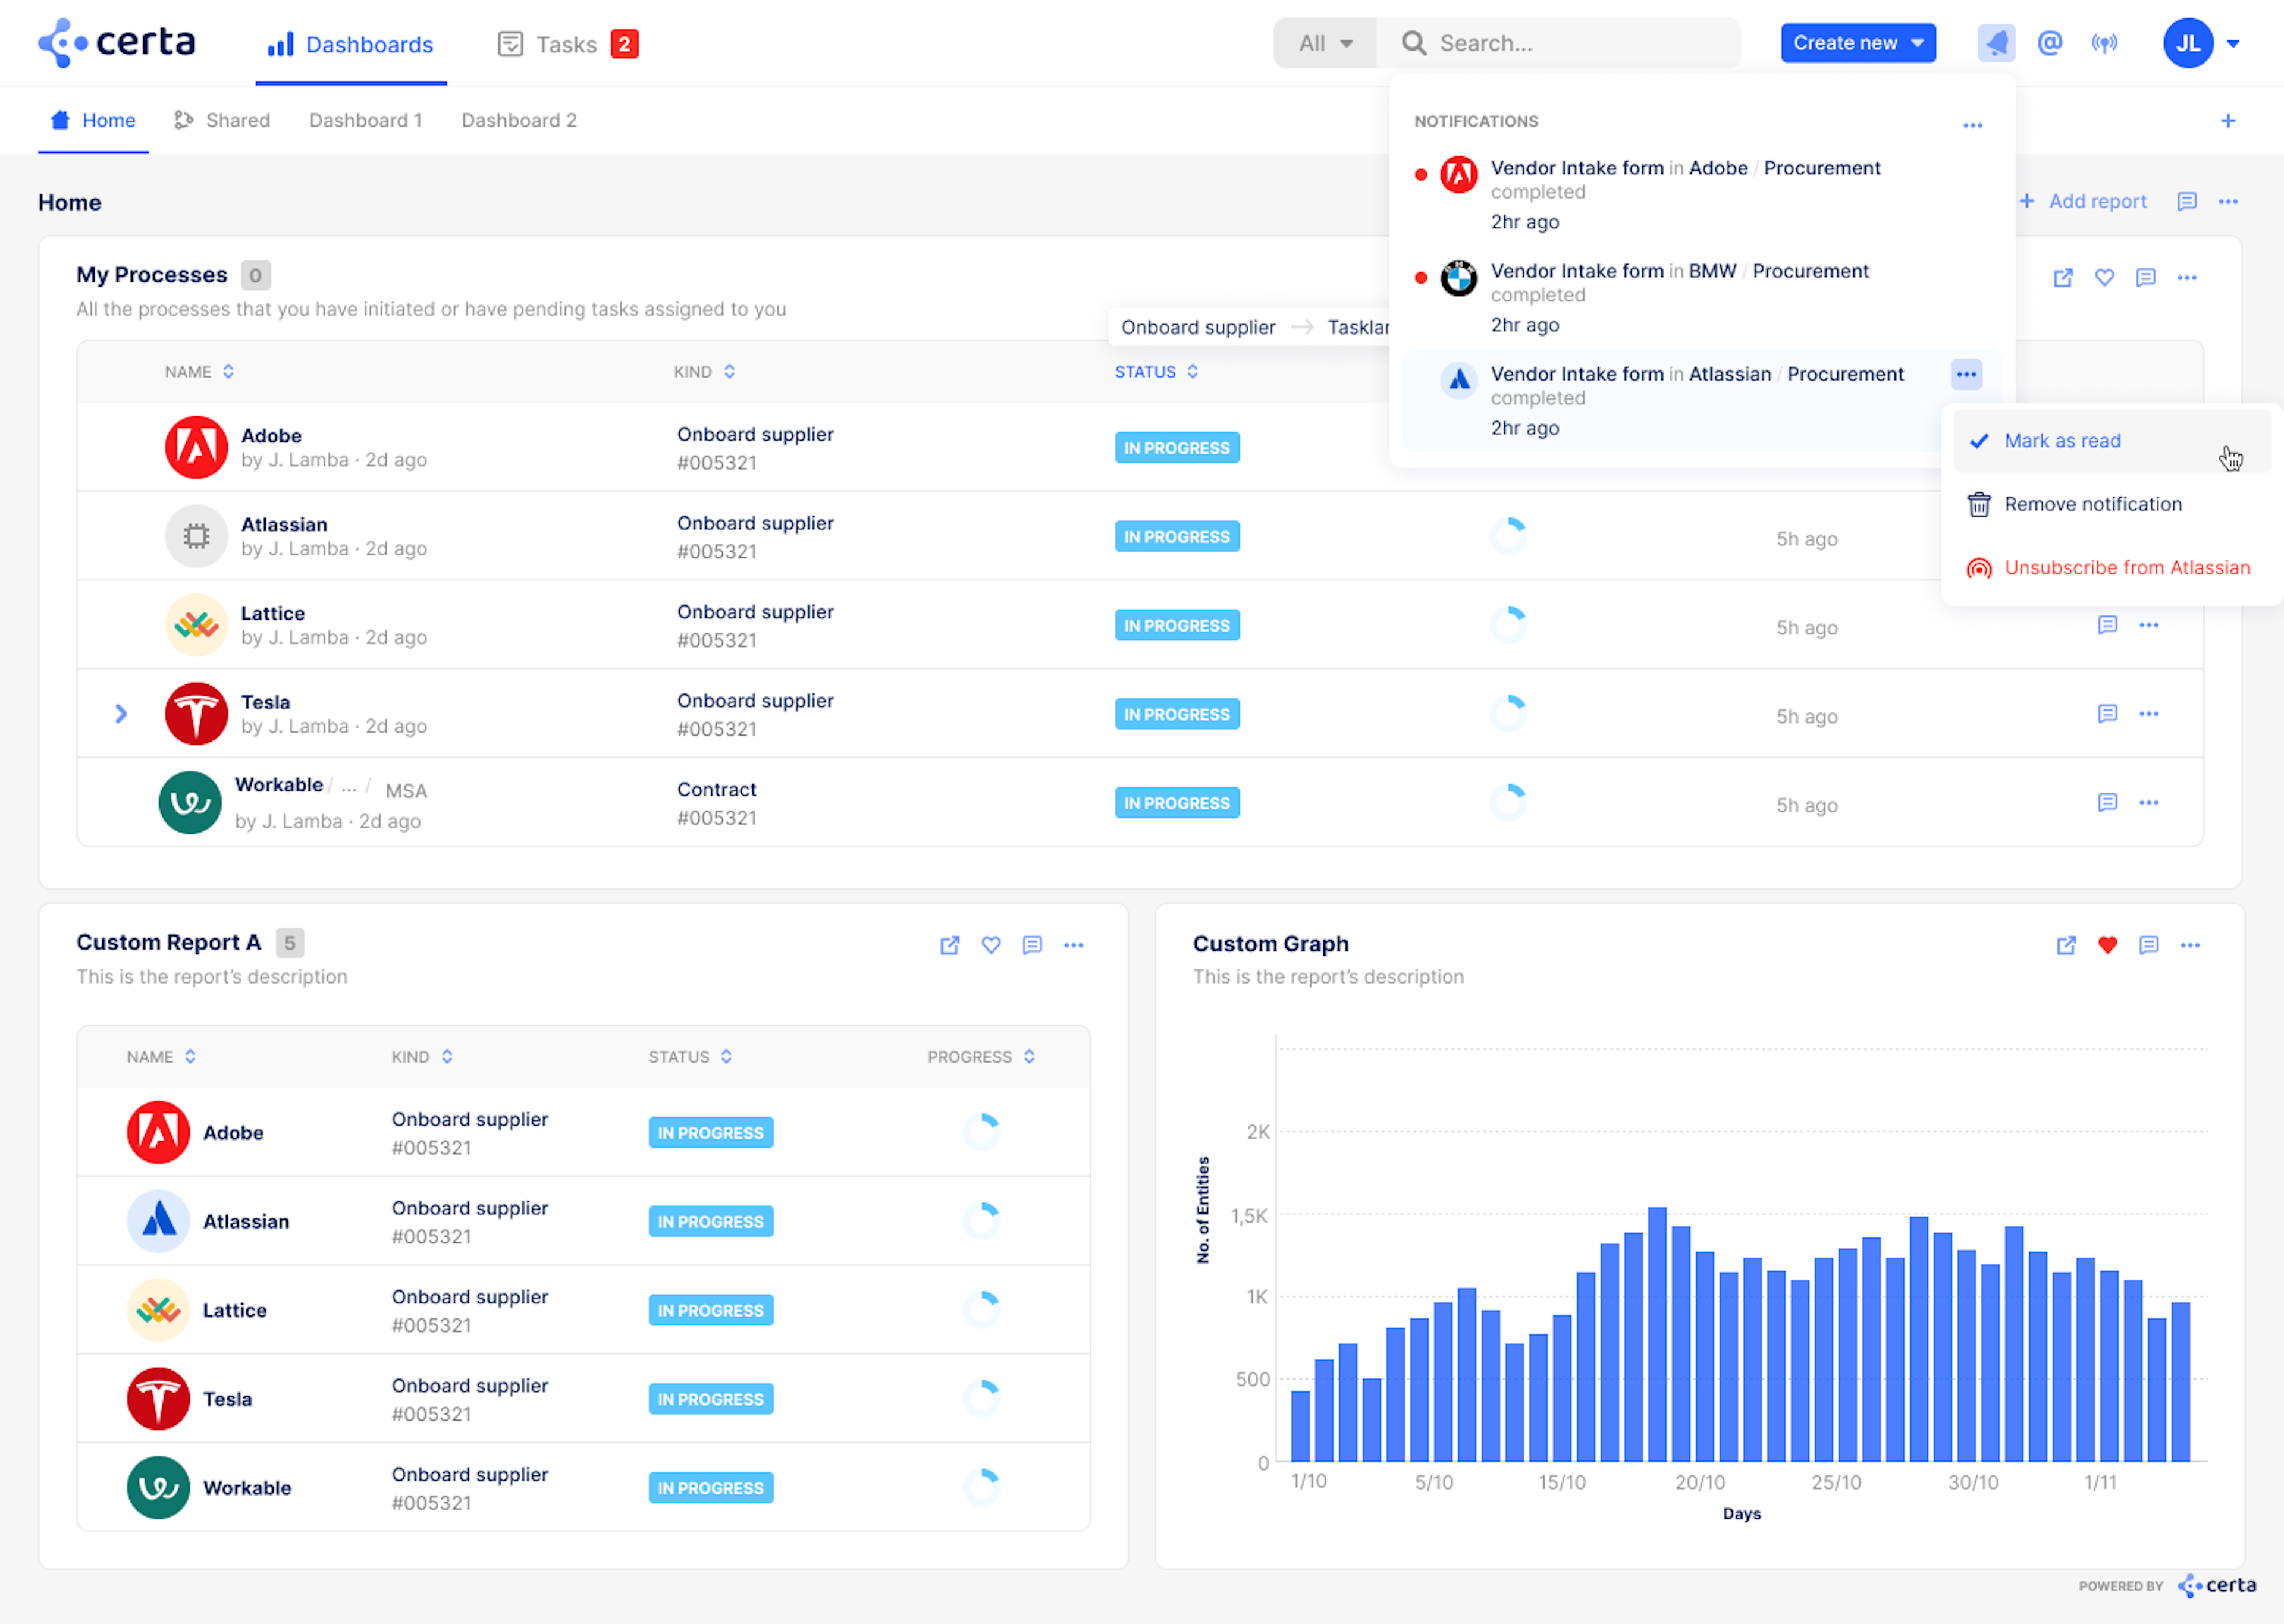The height and width of the screenshot is (1624, 2284).
Task: Click the add dashboard plus icon
Action: [2227, 121]
